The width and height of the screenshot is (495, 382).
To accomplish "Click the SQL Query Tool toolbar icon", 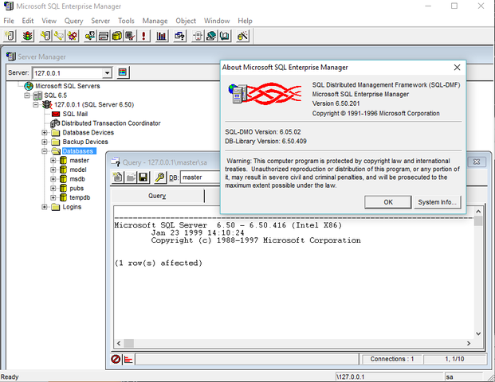I will (x=179, y=36).
